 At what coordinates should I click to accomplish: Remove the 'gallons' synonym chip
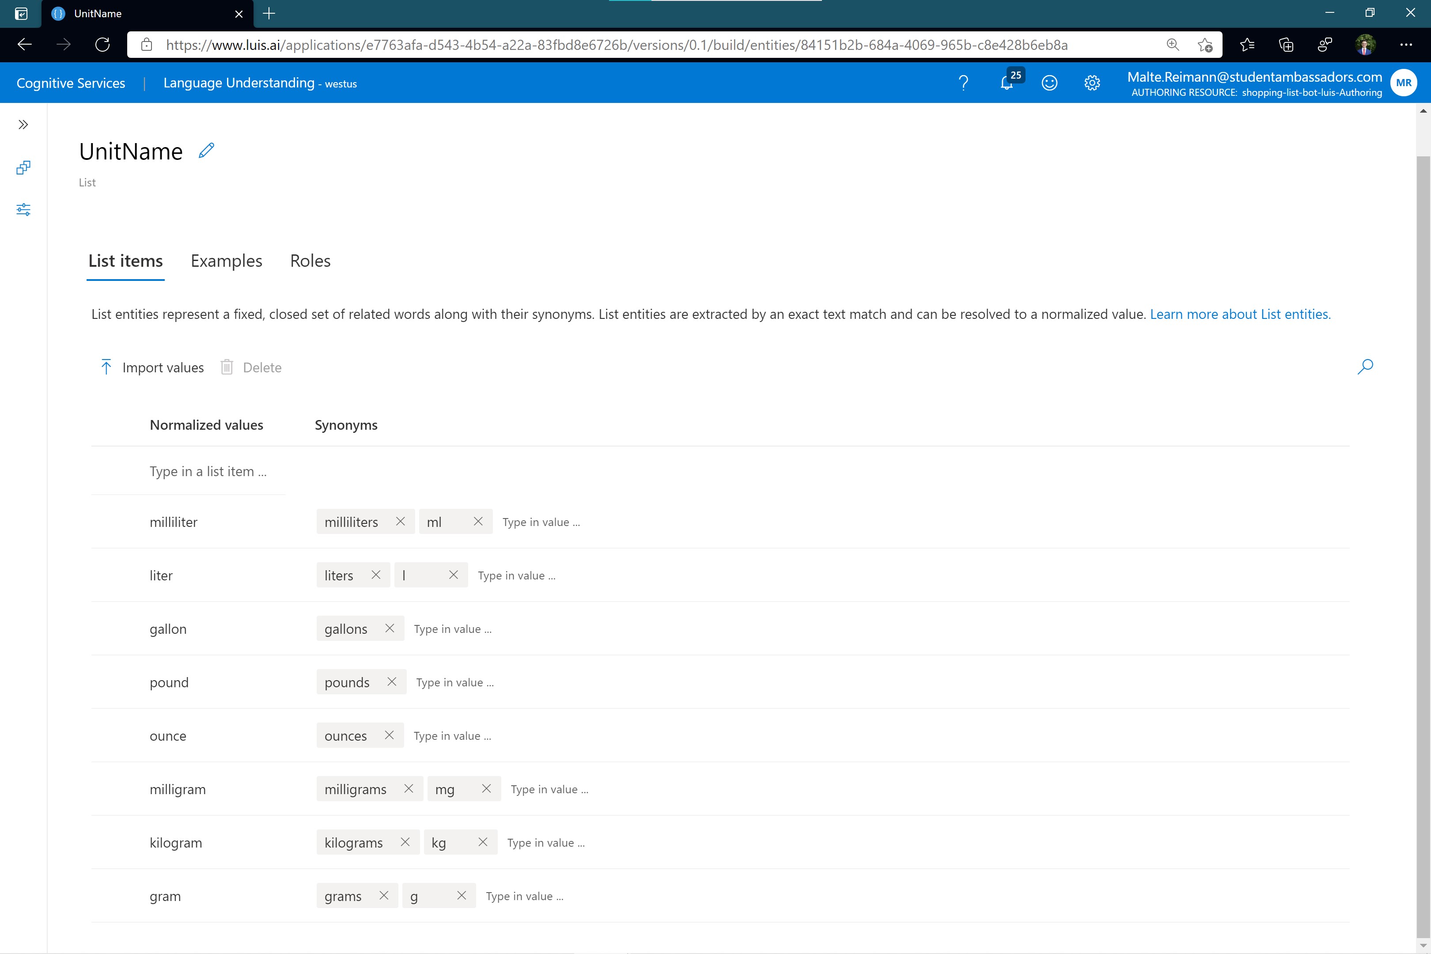[390, 628]
